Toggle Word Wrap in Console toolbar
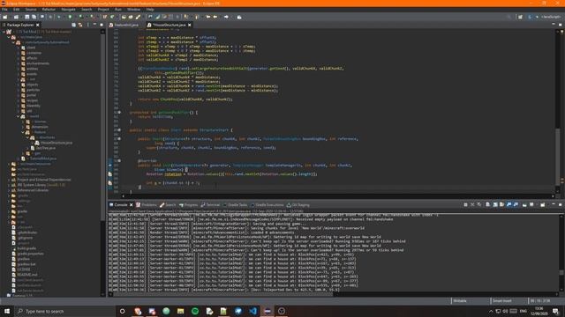 pos(502,204)
